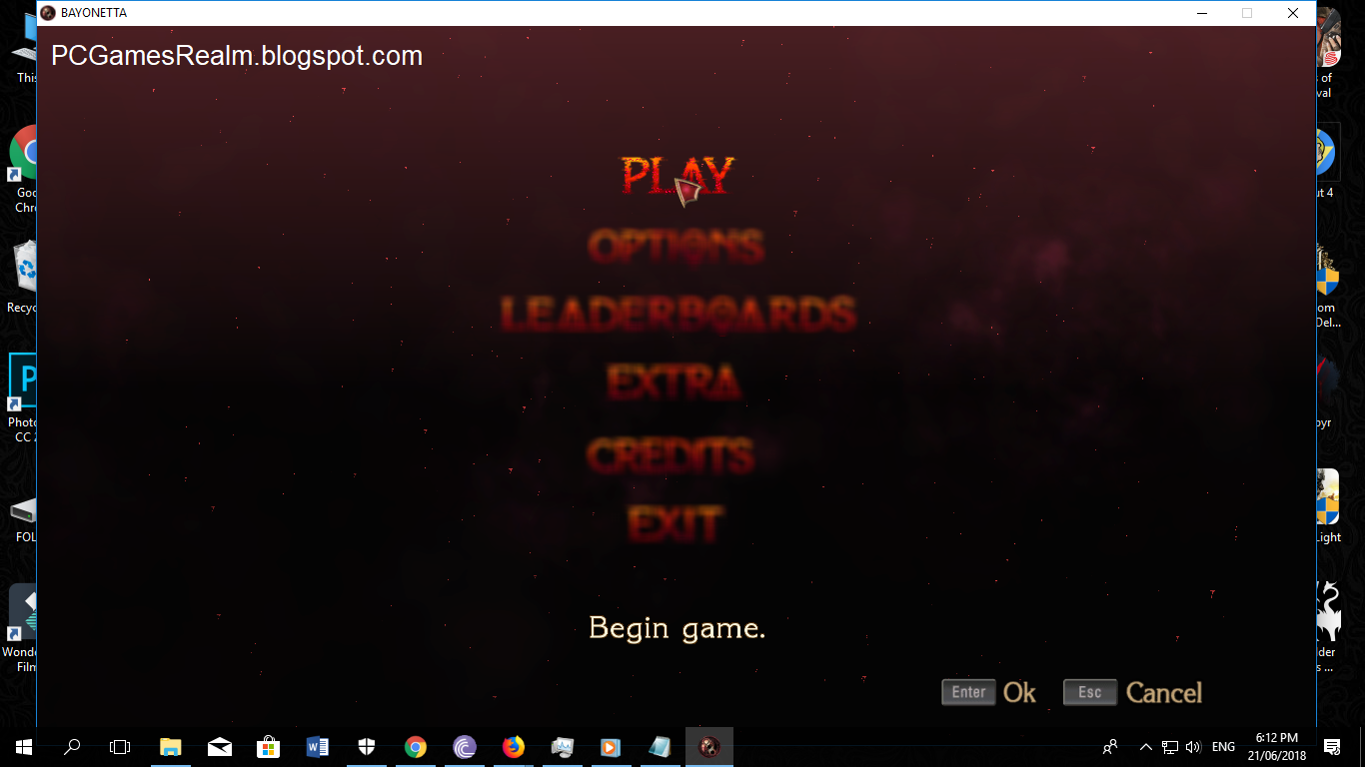Open the OPTIONS menu entry
This screenshot has height=767, width=1365.
coord(677,246)
